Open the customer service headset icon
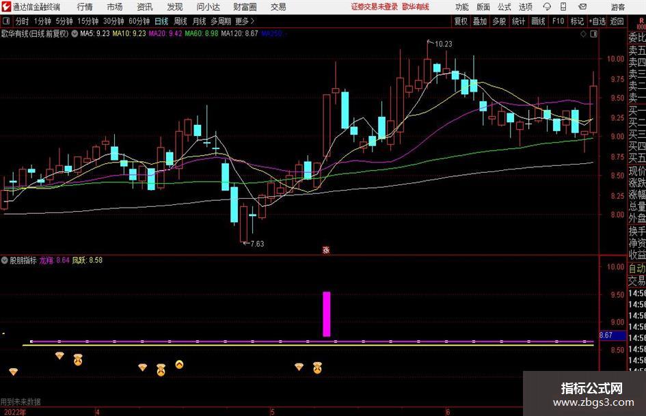Screen dimensions: 646x416 547,7
